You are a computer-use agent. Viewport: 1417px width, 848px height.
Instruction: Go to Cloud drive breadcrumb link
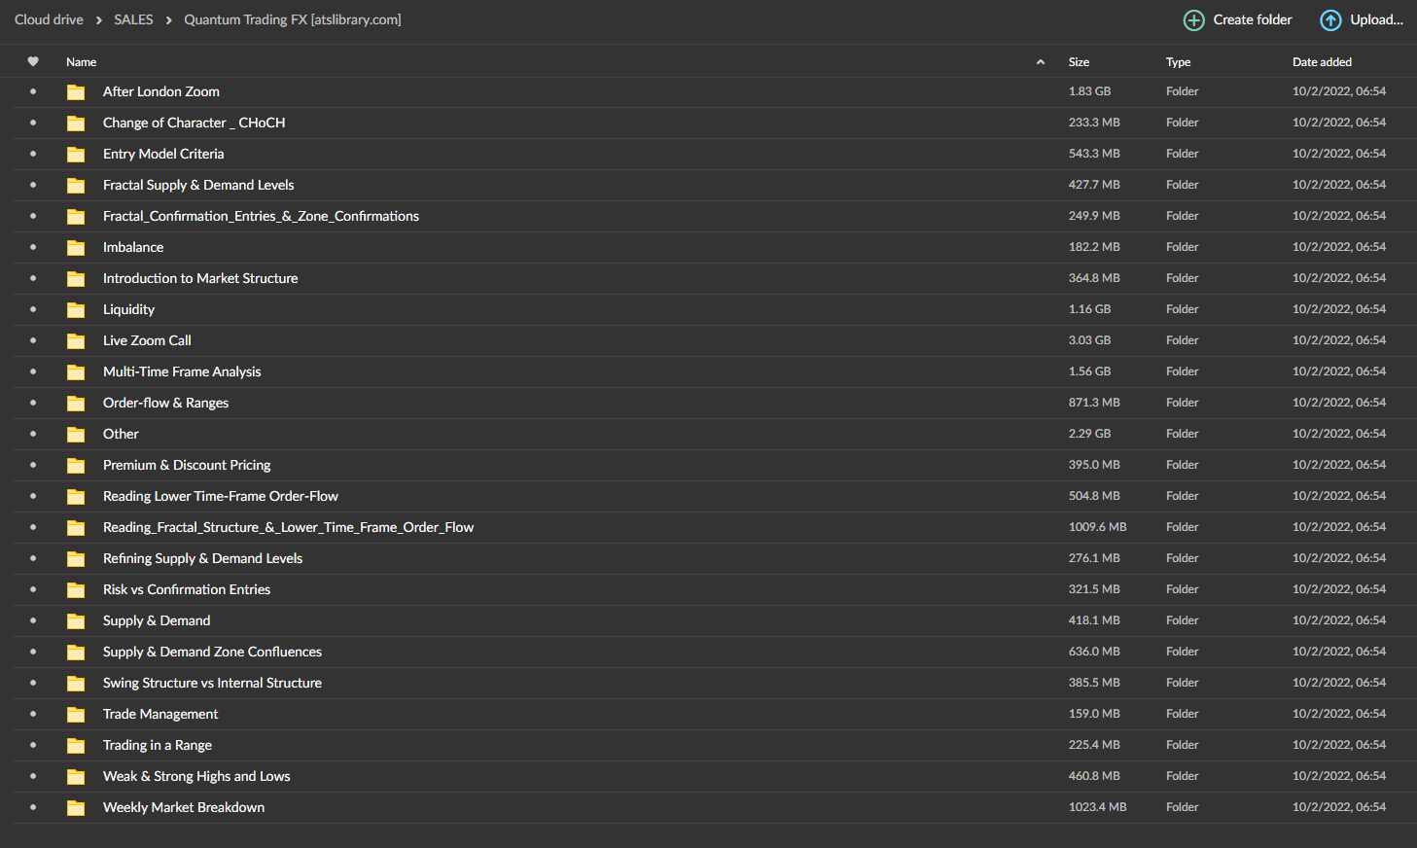point(49,19)
